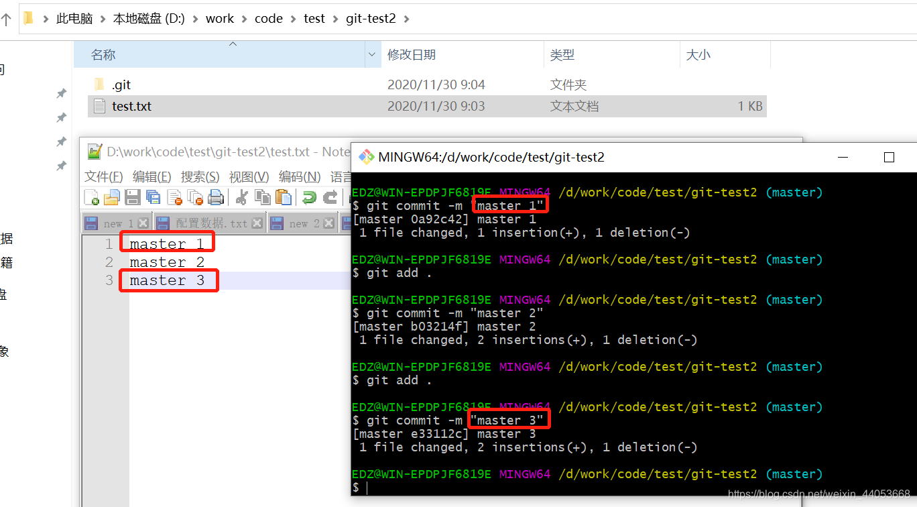
Task: Expand the chevron after 'test' breadcrumb
Action: [x=335, y=19]
